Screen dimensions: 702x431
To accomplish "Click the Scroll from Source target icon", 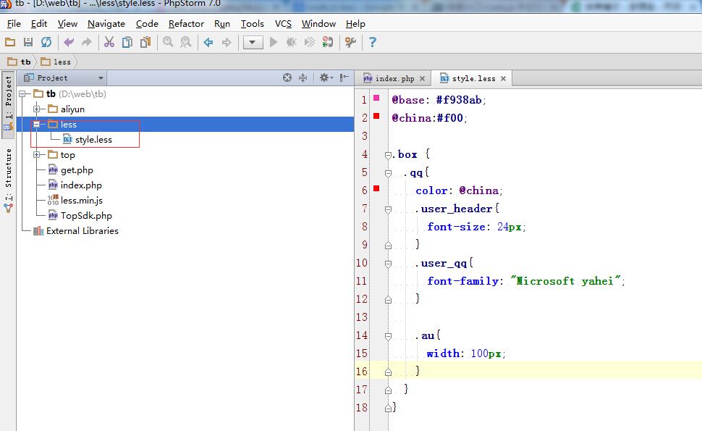I will [287, 78].
